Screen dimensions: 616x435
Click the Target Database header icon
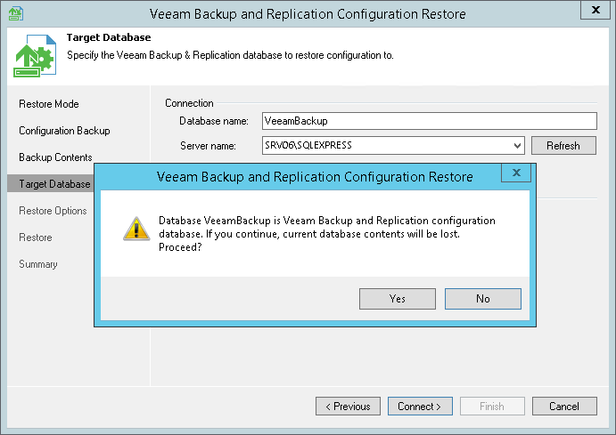tap(35, 56)
